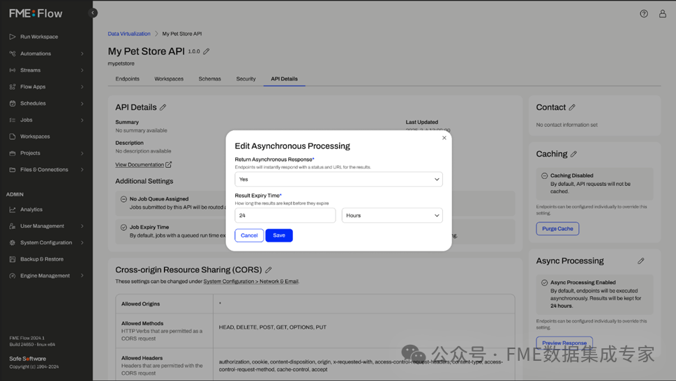The image size is (676, 381).
Task: Click the Workspaces file icon
Action: (13, 137)
